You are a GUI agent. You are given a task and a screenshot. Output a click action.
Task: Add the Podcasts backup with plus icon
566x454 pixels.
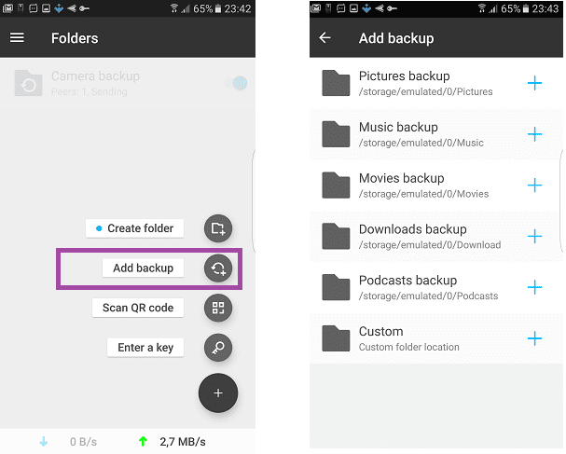[x=534, y=287]
